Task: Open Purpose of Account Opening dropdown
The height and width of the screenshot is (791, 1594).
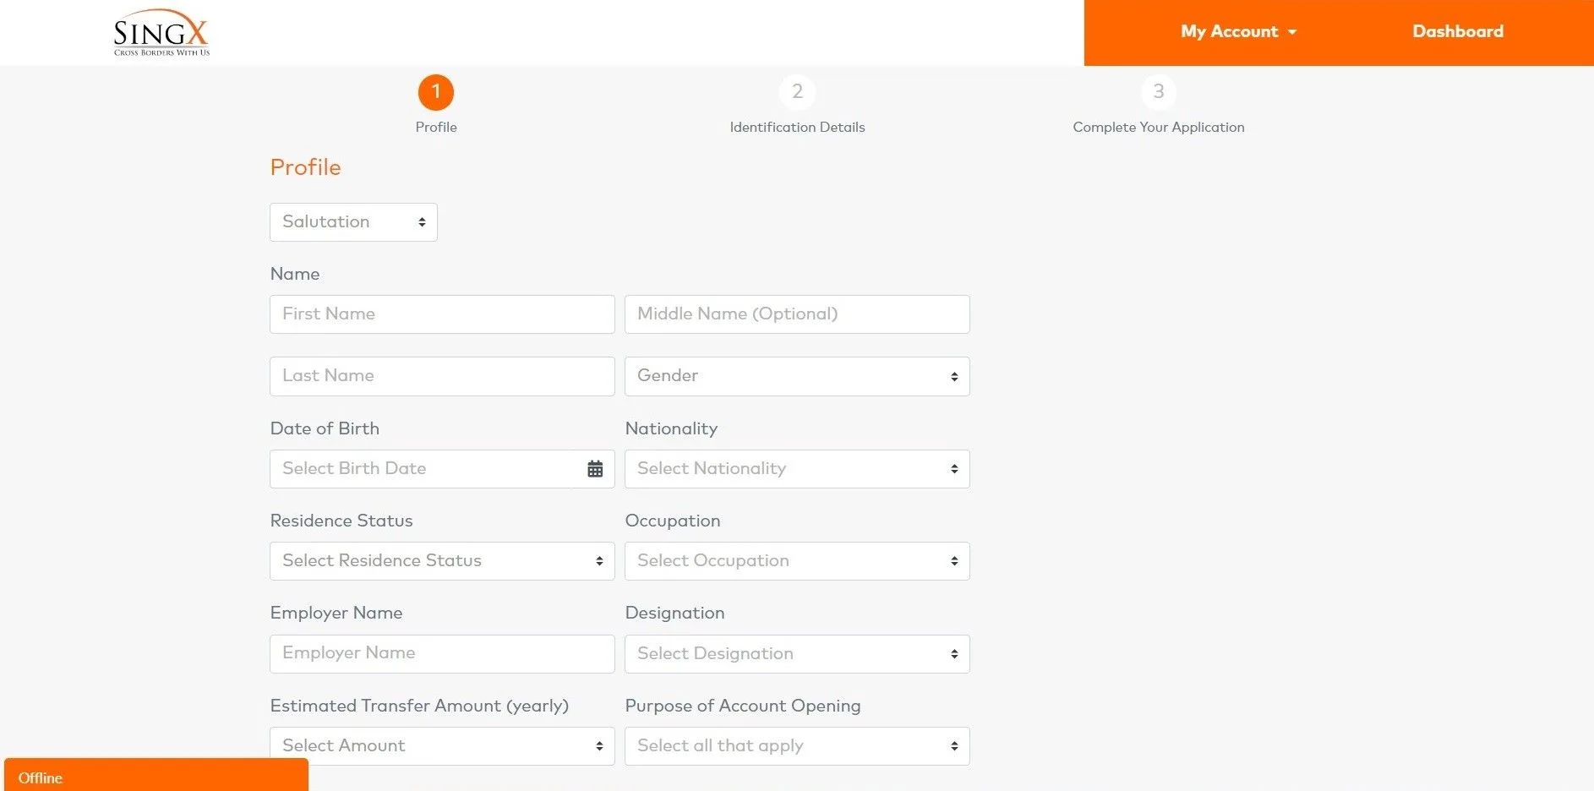Action: (796, 746)
